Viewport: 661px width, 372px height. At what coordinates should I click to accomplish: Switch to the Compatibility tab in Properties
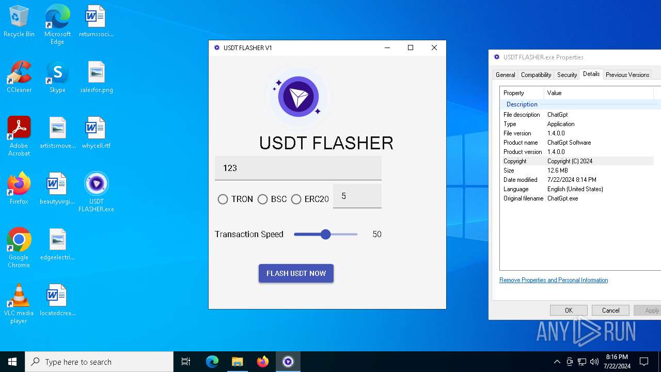(x=536, y=75)
